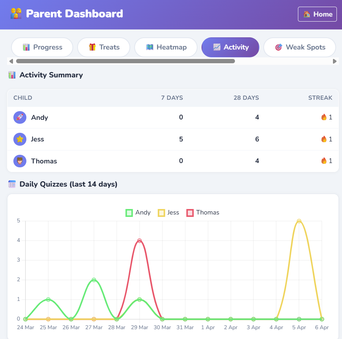342x339 pixels.
Task: Click the Home button
Action: (x=317, y=14)
